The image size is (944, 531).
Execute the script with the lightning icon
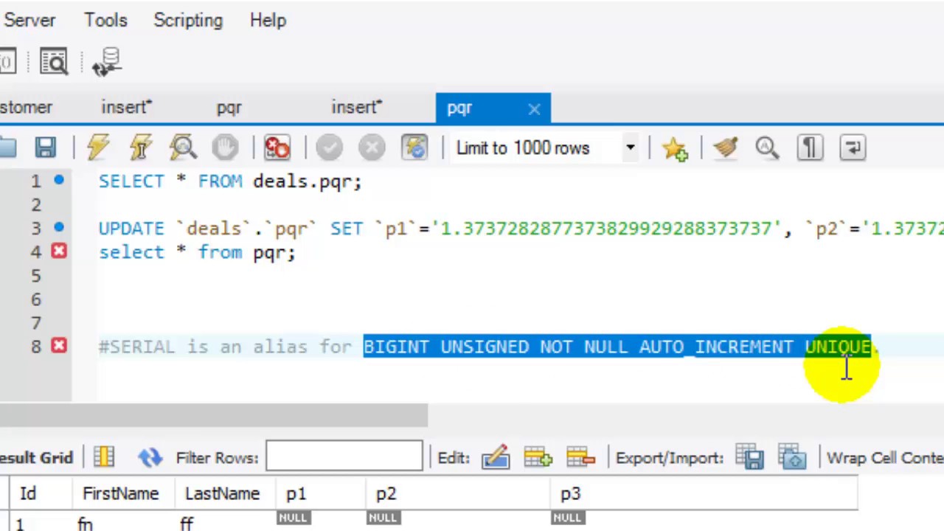click(98, 147)
